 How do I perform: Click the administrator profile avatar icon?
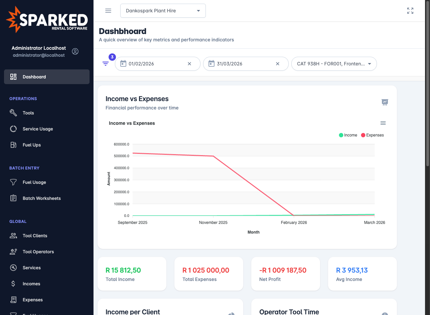tap(75, 51)
